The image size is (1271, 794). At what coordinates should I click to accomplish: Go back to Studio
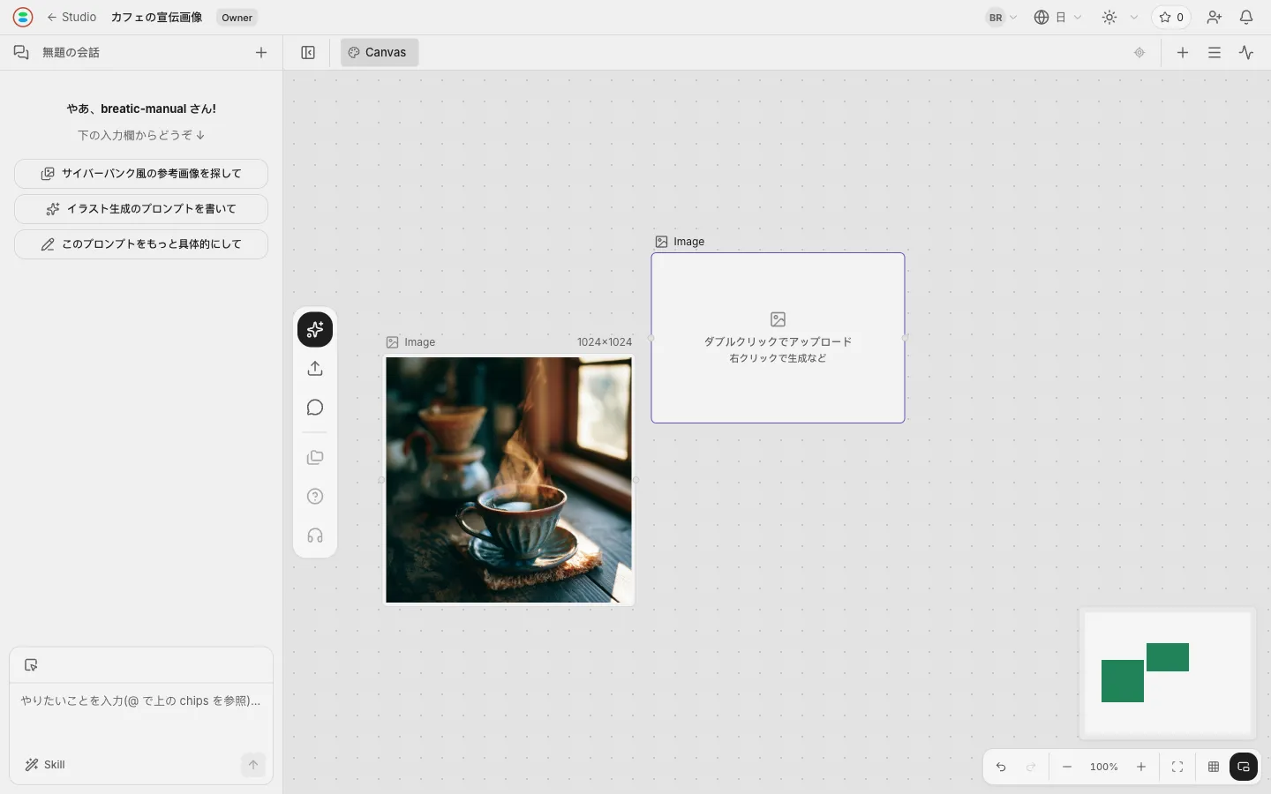(71, 17)
